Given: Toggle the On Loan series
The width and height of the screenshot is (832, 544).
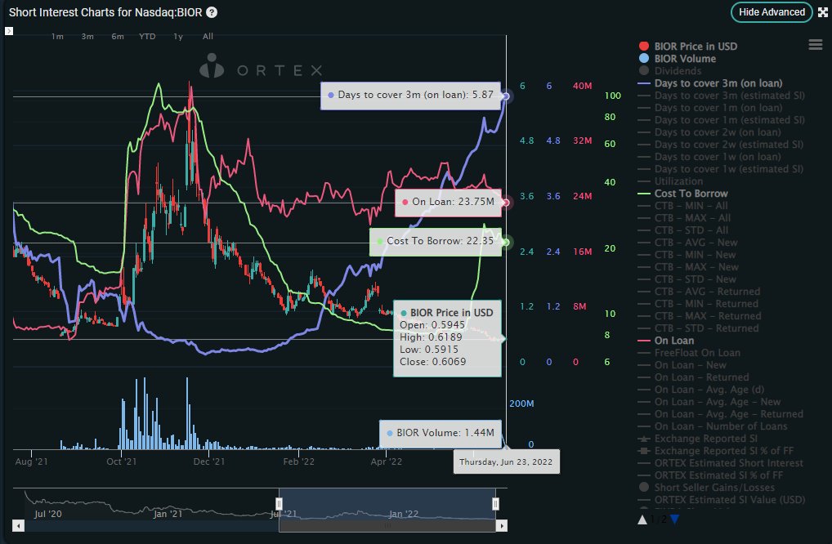Looking at the screenshot, I should [x=666, y=341].
